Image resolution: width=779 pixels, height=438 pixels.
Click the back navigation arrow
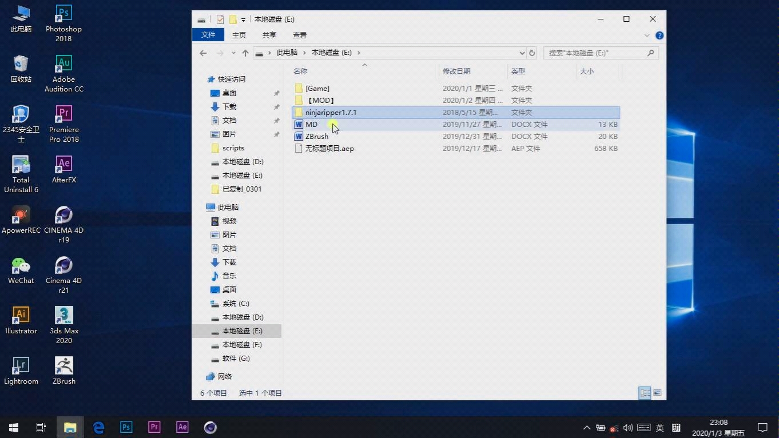pos(203,53)
